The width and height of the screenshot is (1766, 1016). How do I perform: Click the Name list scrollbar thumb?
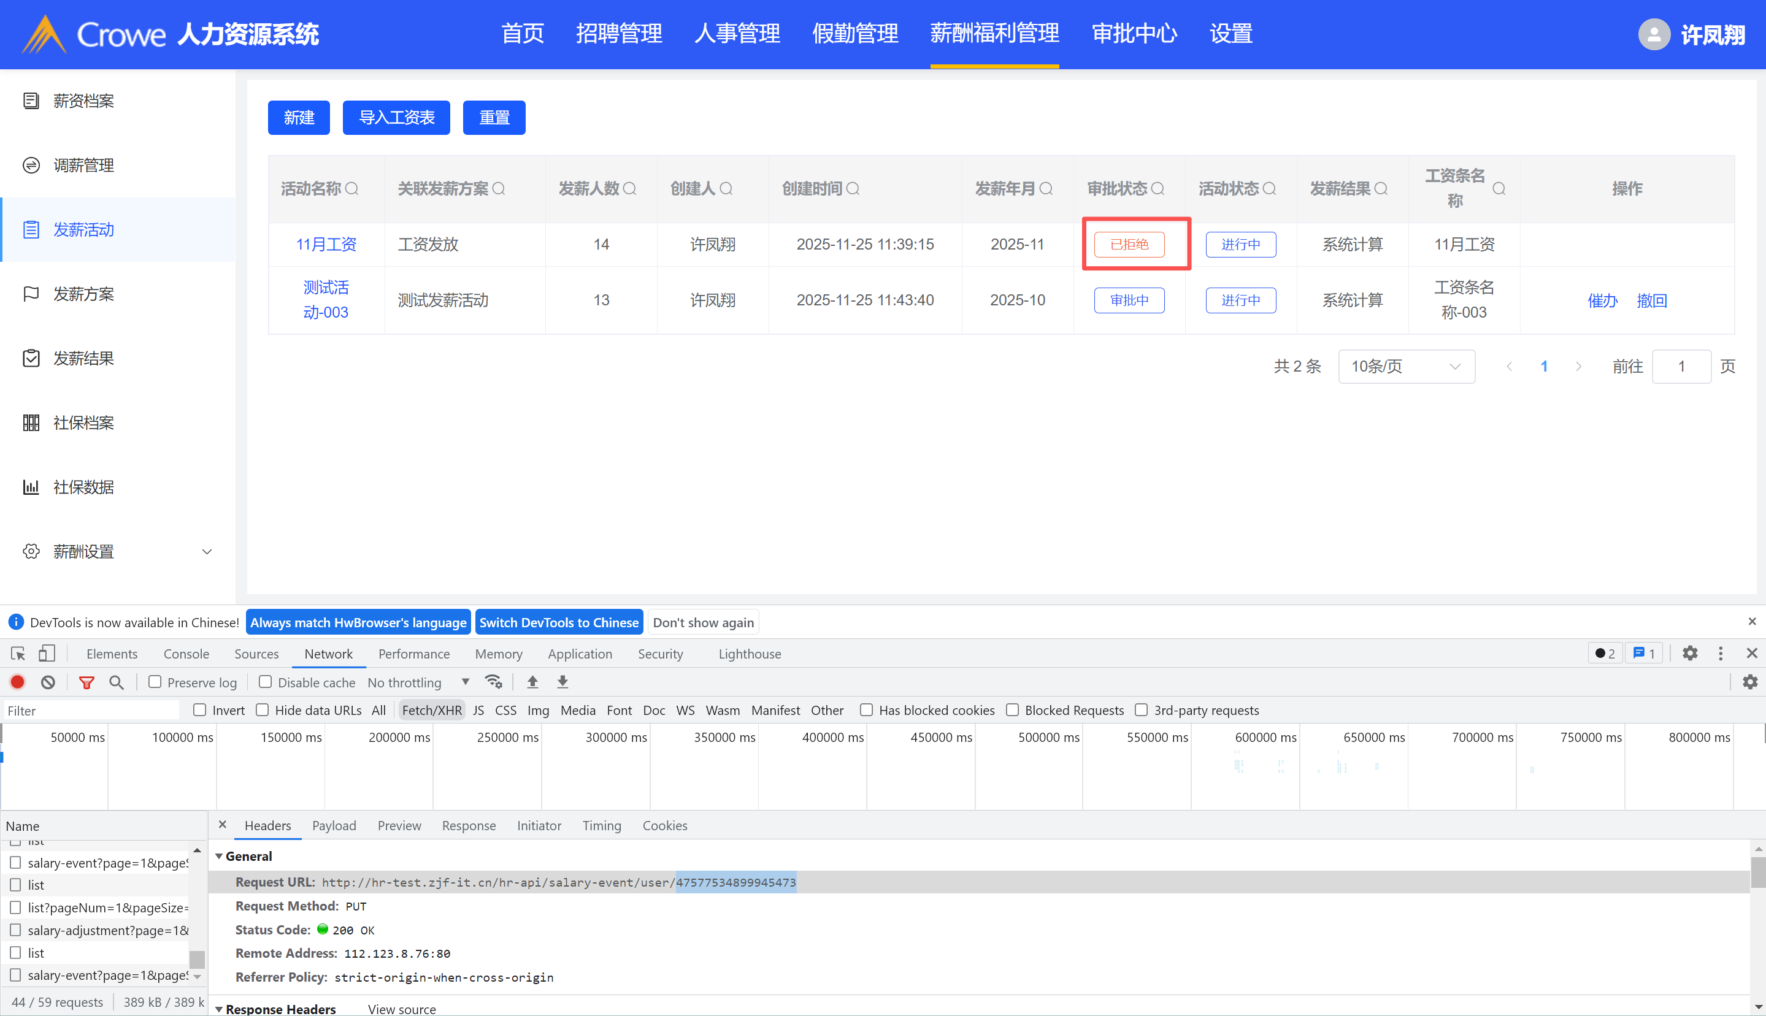[x=197, y=959]
